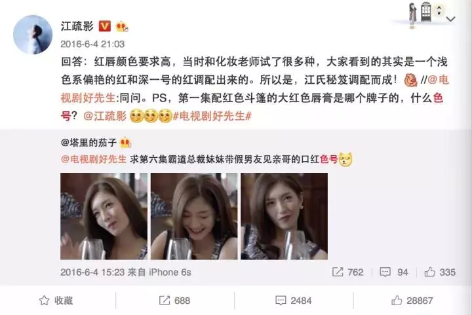472x315 pixels.
Task: View the middle smiling photo thumbnail
Action: (194, 216)
